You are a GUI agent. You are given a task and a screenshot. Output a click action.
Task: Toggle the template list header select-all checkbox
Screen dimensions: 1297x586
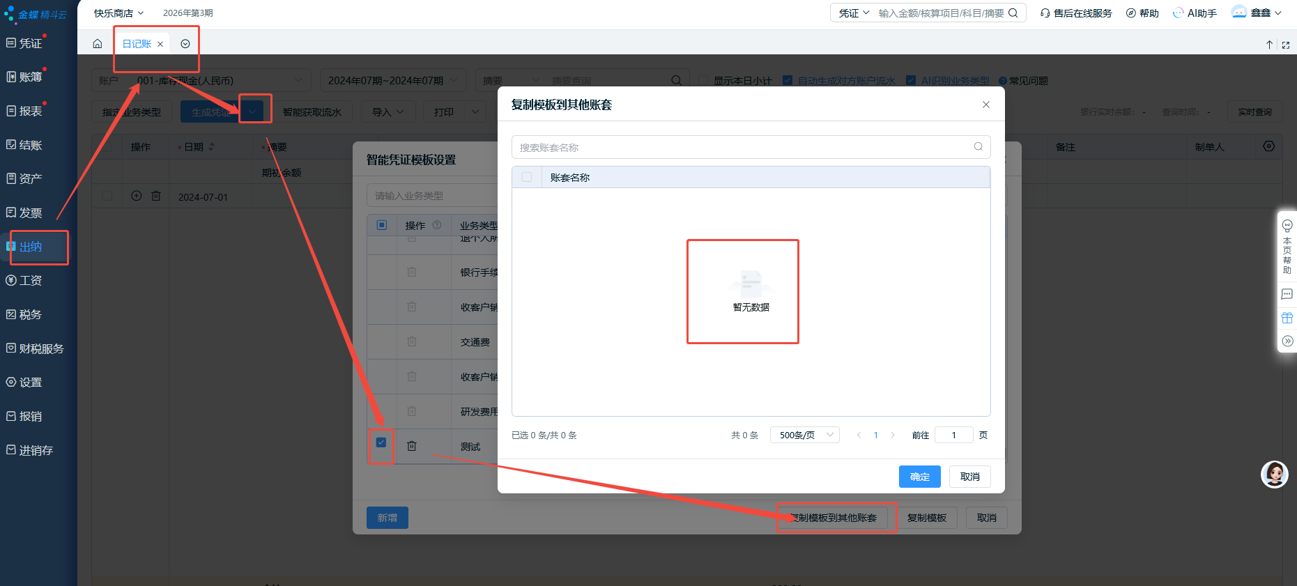point(382,225)
